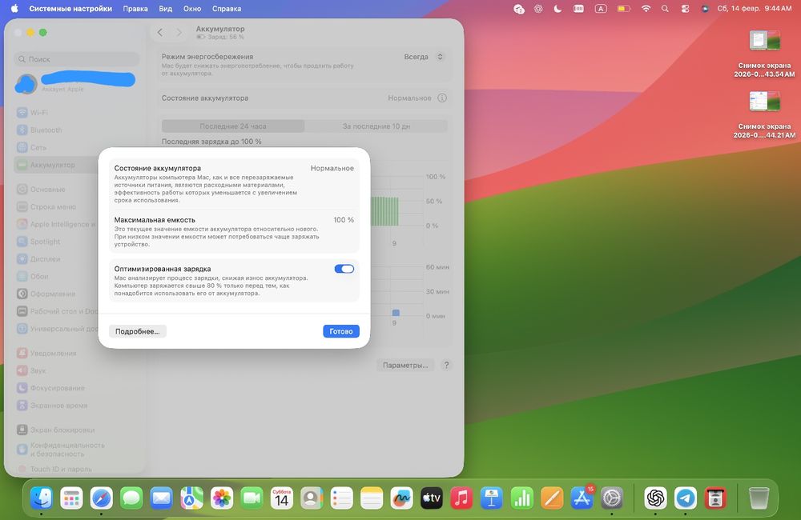The height and width of the screenshot is (520, 801).
Task: Open Numbers from the Dock
Action: [521, 498]
